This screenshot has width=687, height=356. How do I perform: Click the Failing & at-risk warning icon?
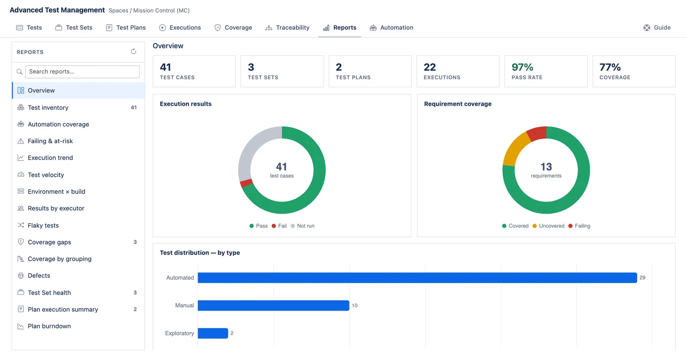click(x=21, y=141)
